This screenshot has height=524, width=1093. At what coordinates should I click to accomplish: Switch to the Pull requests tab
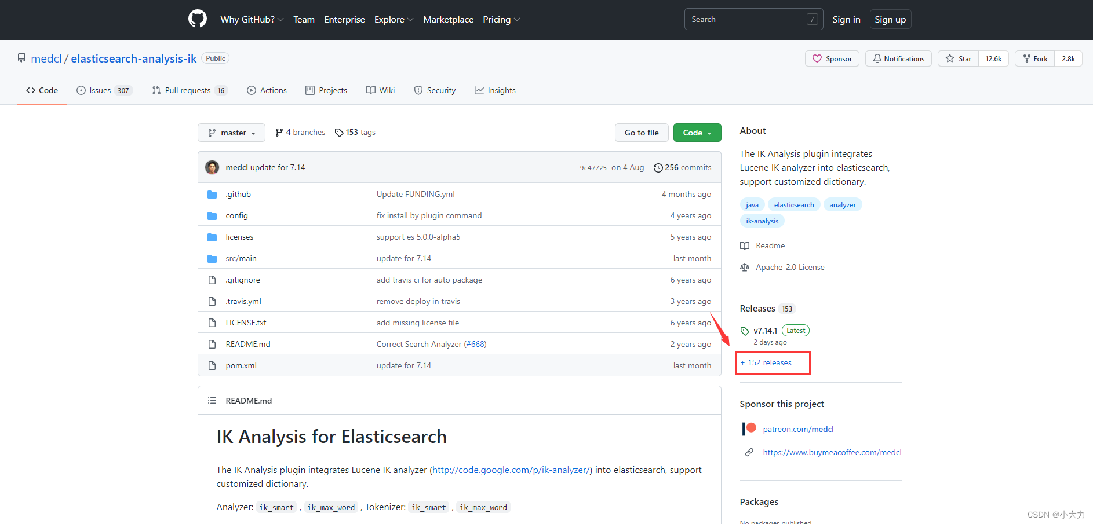point(190,90)
